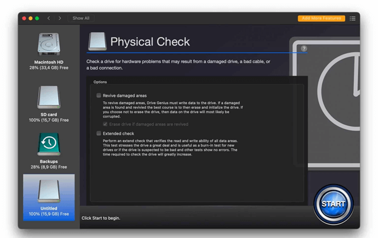Click the green zoom window button

[37, 18]
